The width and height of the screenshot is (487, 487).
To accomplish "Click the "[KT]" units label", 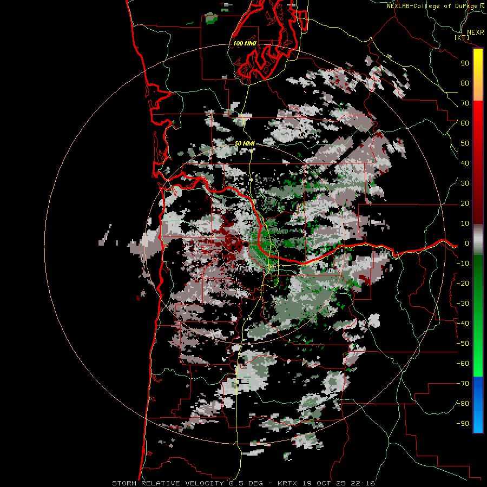I will point(462,37).
